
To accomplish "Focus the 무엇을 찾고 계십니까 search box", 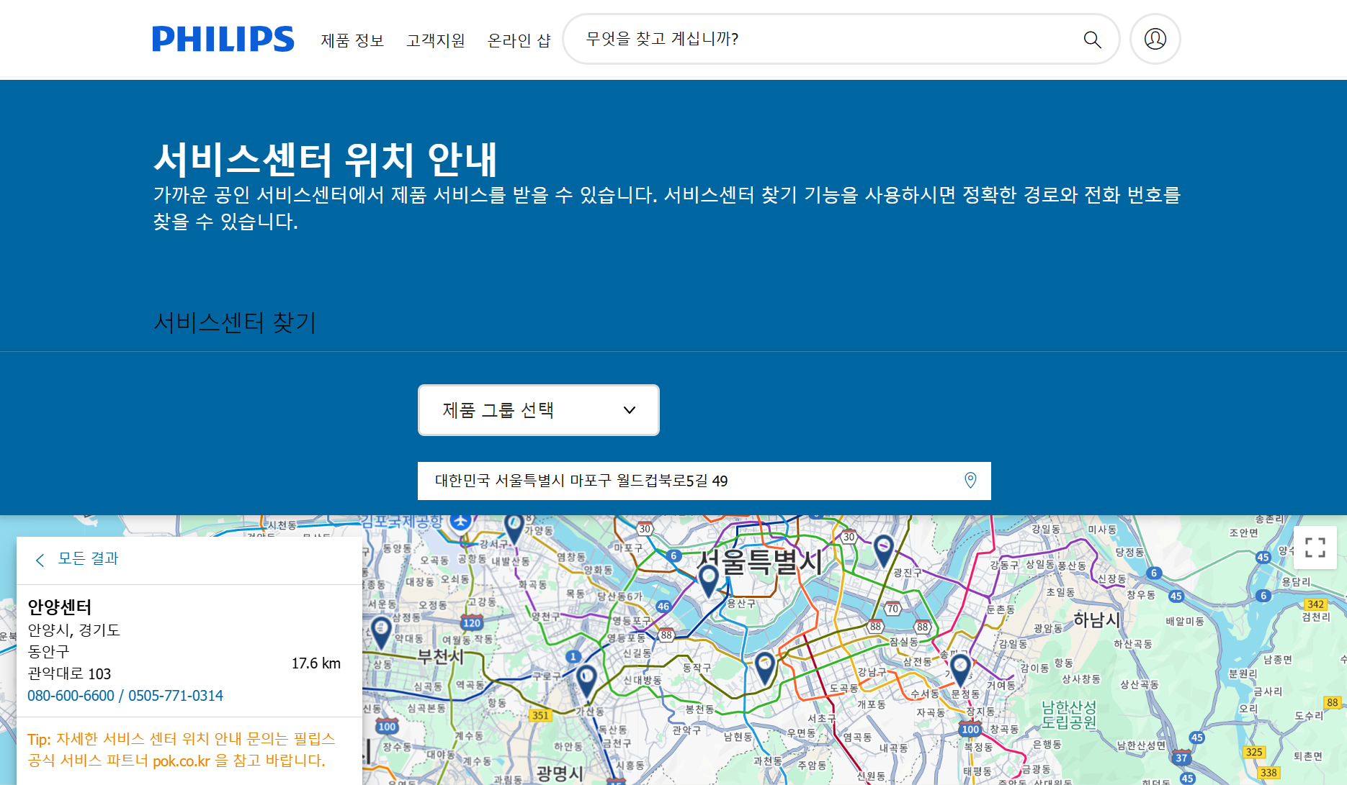I will click(828, 39).
